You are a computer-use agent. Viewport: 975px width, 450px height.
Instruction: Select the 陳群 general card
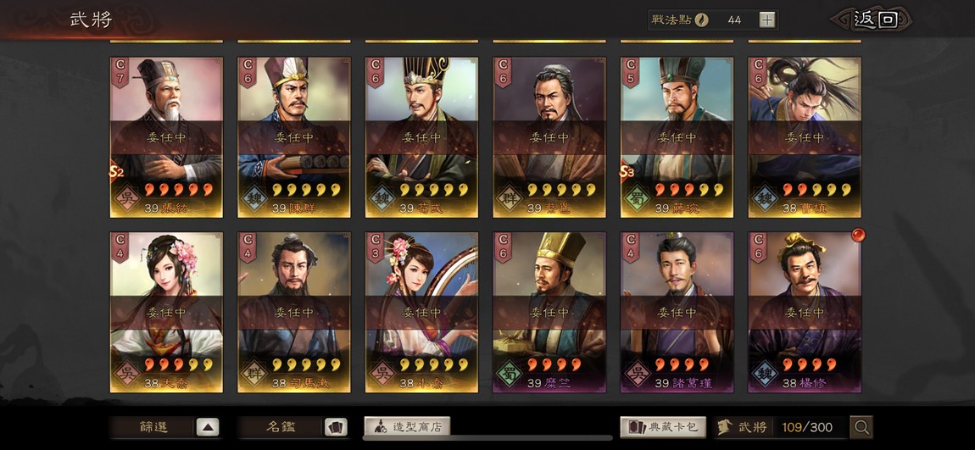pos(294,137)
